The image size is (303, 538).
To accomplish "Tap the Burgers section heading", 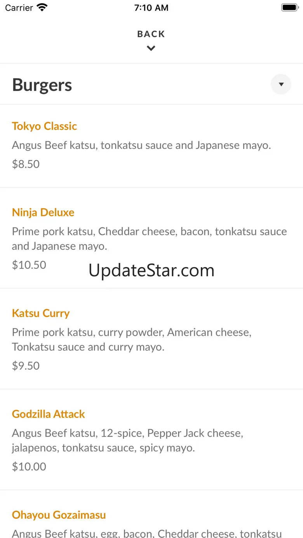I will tap(42, 85).
